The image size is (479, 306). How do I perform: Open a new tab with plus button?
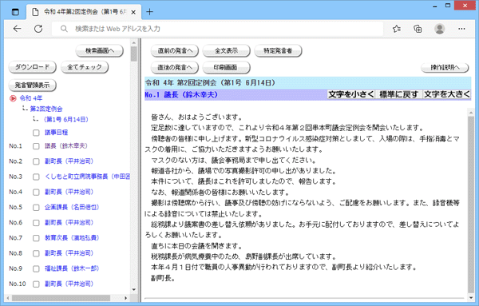[149, 12]
